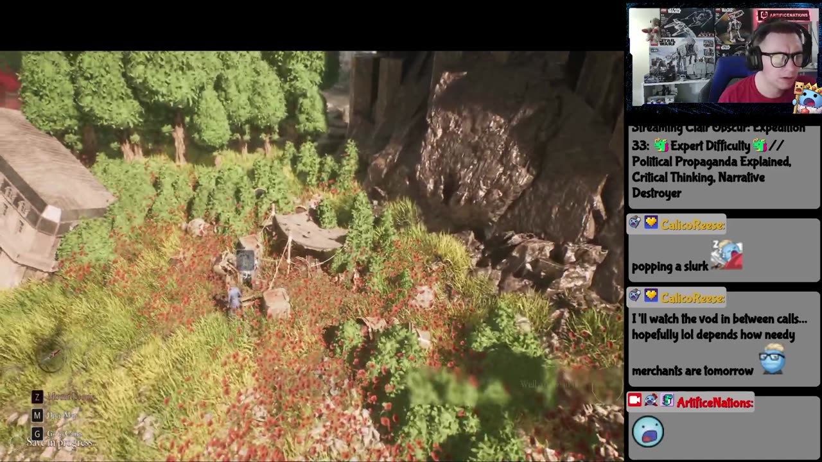
Task: Click the 'Political Propaganda Explained,' title line
Action: coord(711,162)
